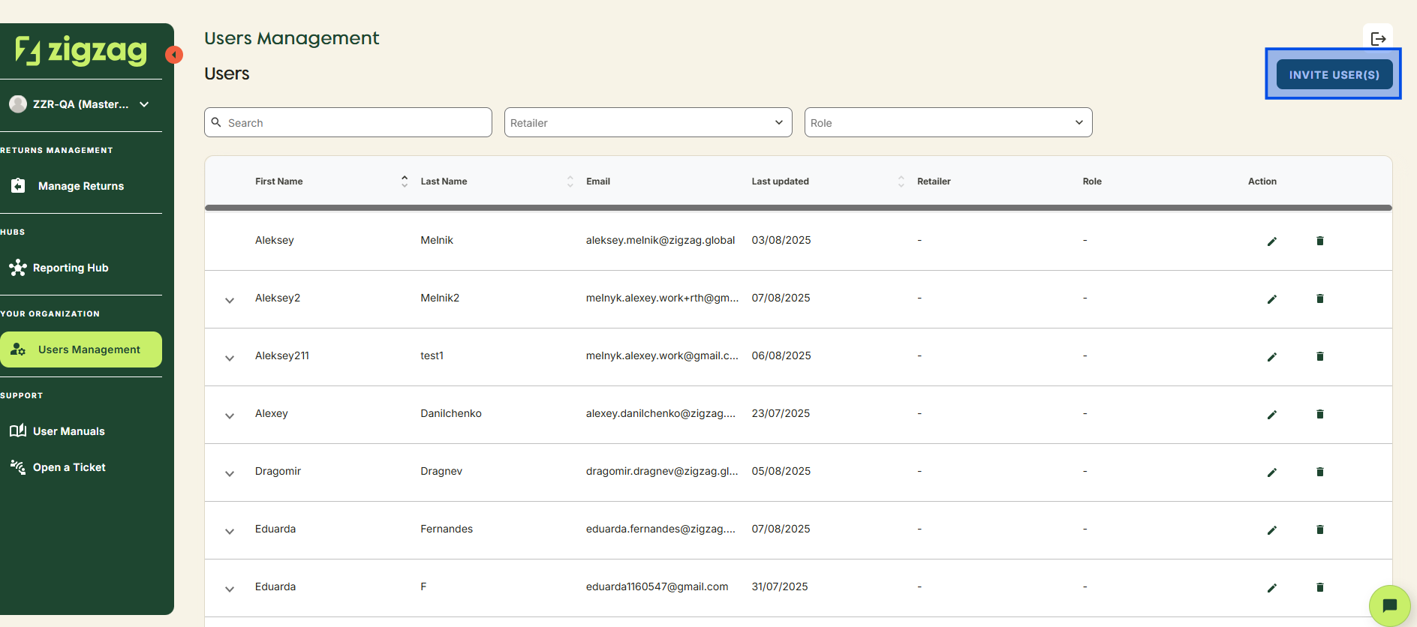This screenshot has width=1417, height=627.
Task: Delete user Aleksey2 Melnik2 via trash icon
Action: coord(1319,298)
